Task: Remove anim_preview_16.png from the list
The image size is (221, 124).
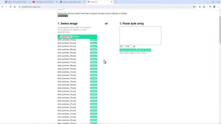Action: pyautogui.click(x=94, y=75)
